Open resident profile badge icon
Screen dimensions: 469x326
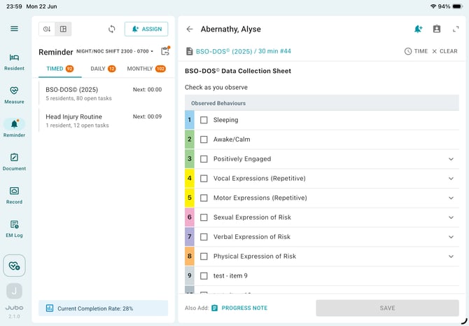point(437,29)
